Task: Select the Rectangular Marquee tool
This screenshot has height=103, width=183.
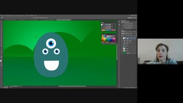Action: 1,23
